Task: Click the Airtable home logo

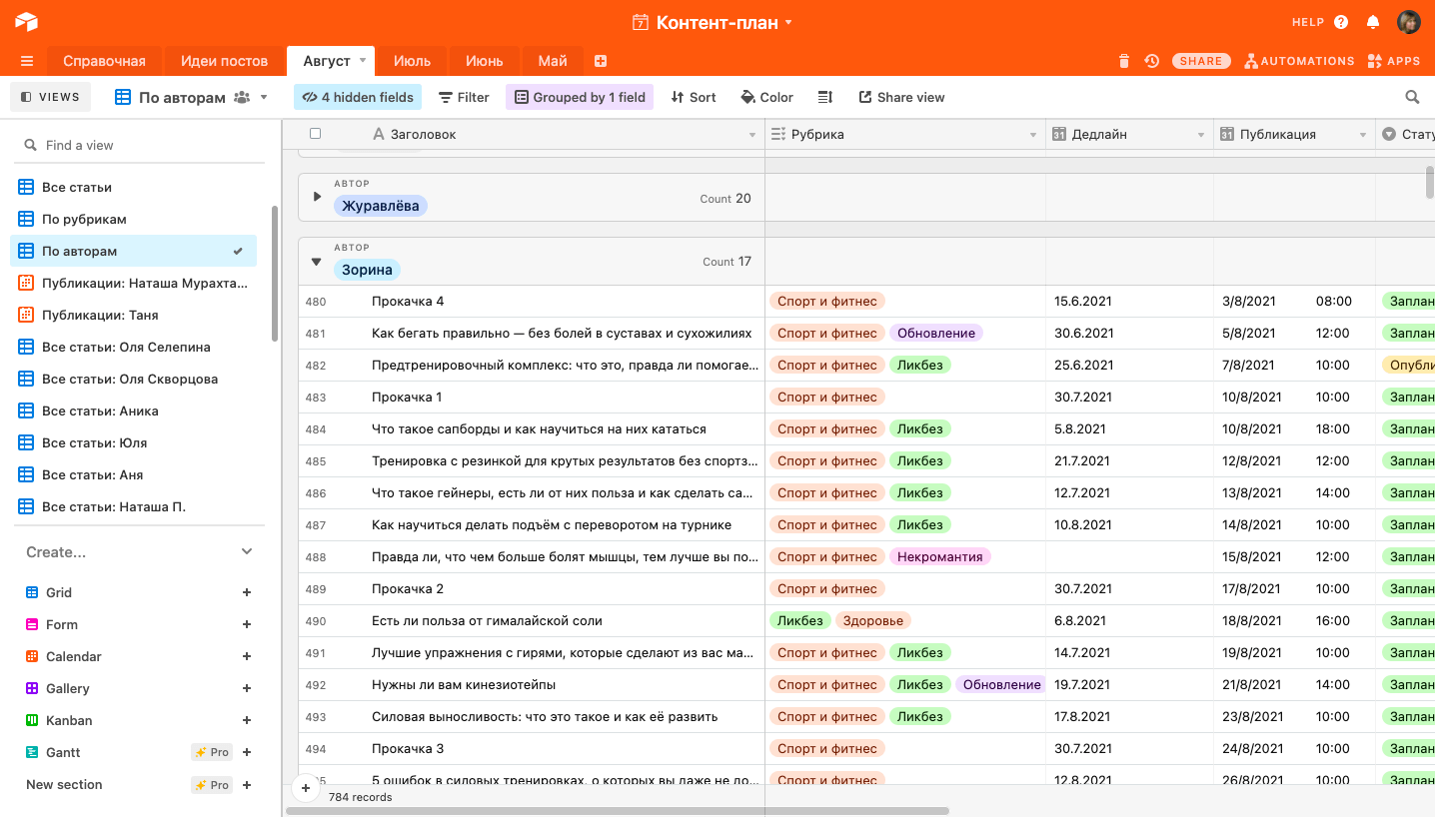Action: pyautogui.click(x=26, y=22)
